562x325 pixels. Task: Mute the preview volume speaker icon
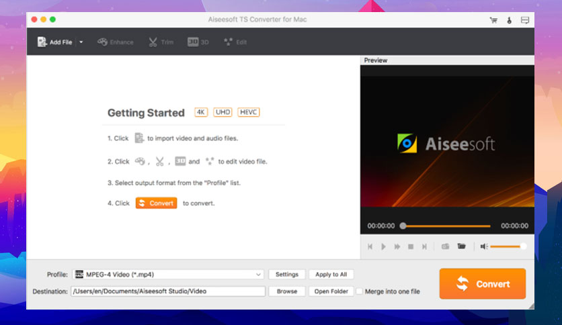pos(484,246)
